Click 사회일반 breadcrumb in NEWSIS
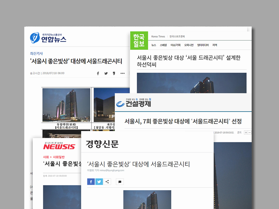Viewport: 279px width, 209px height. (59, 157)
